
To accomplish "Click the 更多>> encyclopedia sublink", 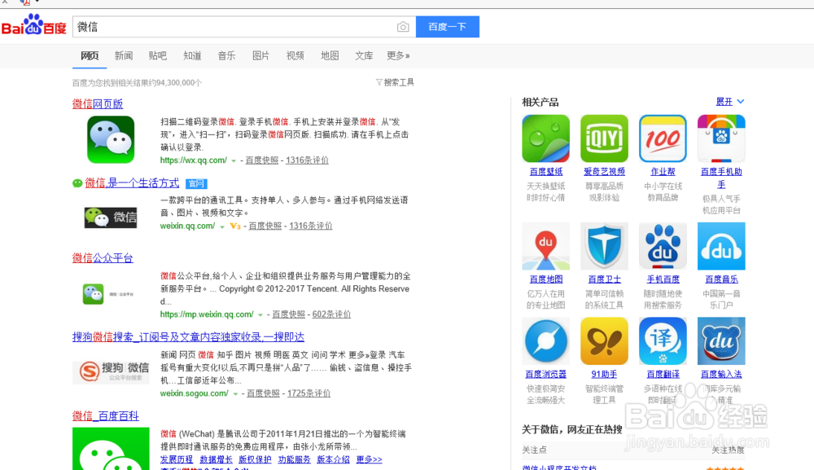I will tap(369, 459).
